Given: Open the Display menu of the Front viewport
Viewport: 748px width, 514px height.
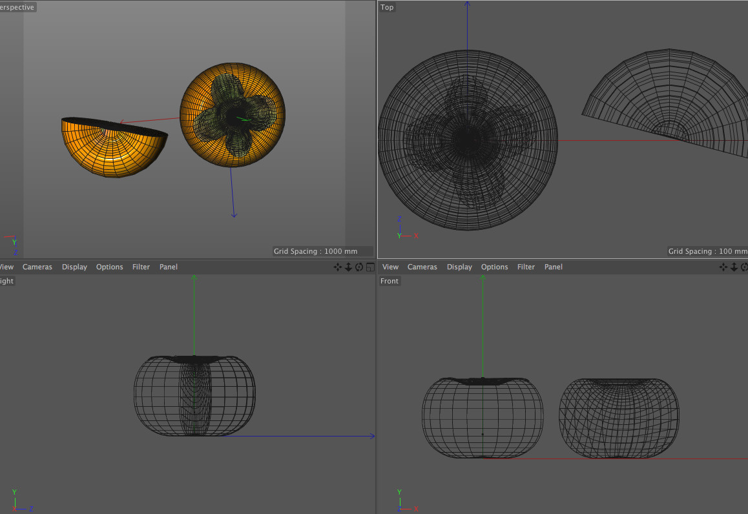Looking at the screenshot, I should pyautogui.click(x=459, y=267).
